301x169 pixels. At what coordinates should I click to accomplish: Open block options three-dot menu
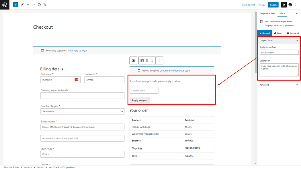159,60
